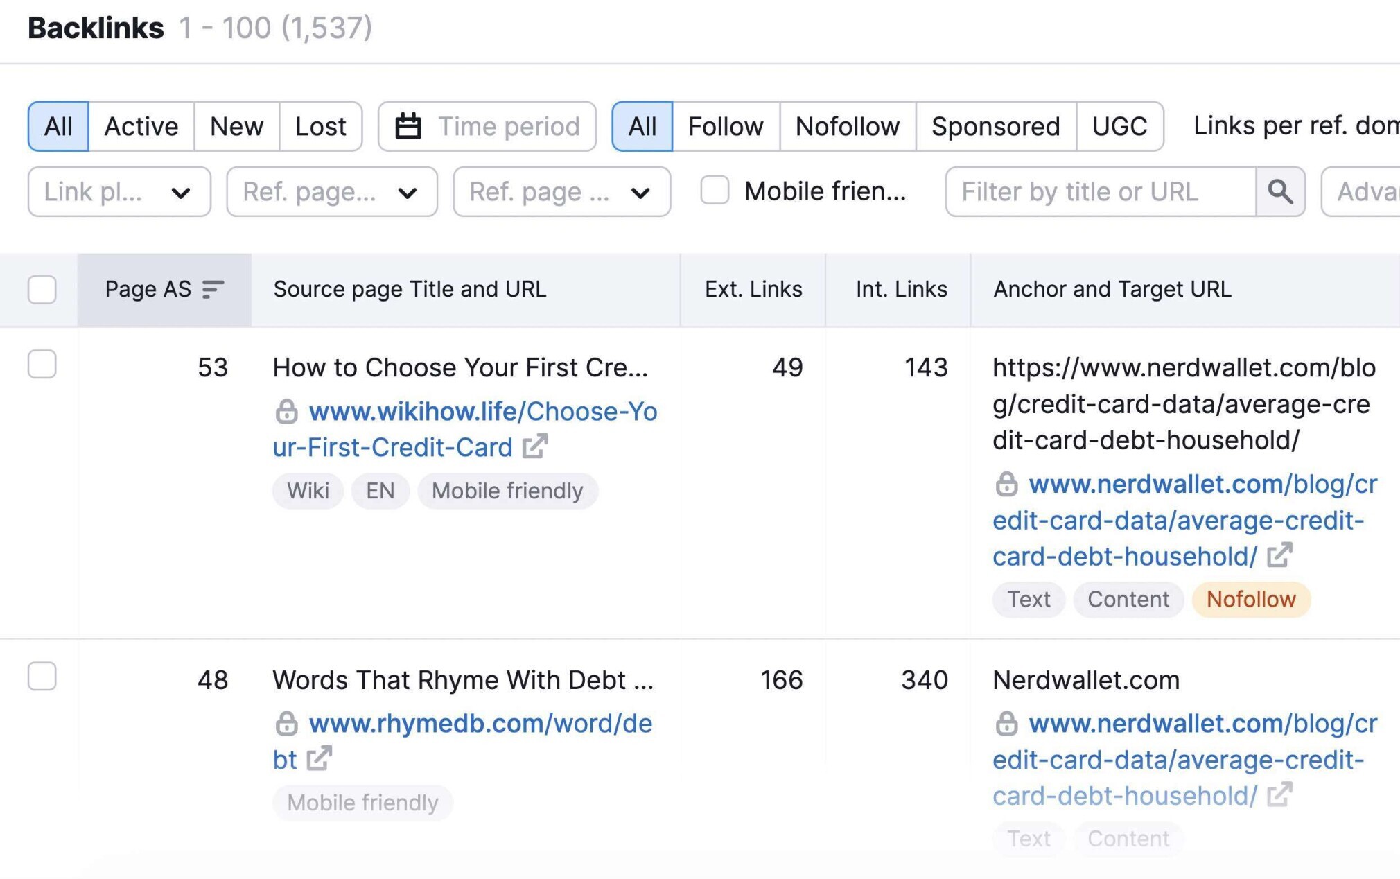This screenshot has width=1400, height=879.
Task: Switch to the Lost backlinks tab
Action: pyautogui.click(x=321, y=126)
